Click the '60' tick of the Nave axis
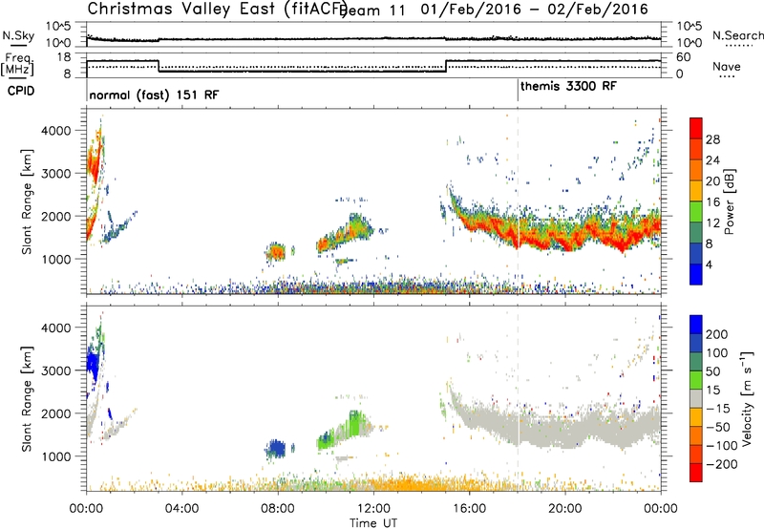This screenshot has width=764, height=529. pyautogui.click(x=684, y=57)
